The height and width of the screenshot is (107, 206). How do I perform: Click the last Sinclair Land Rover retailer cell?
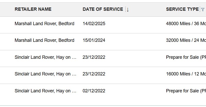pyautogui.click(x=46, y=91)
